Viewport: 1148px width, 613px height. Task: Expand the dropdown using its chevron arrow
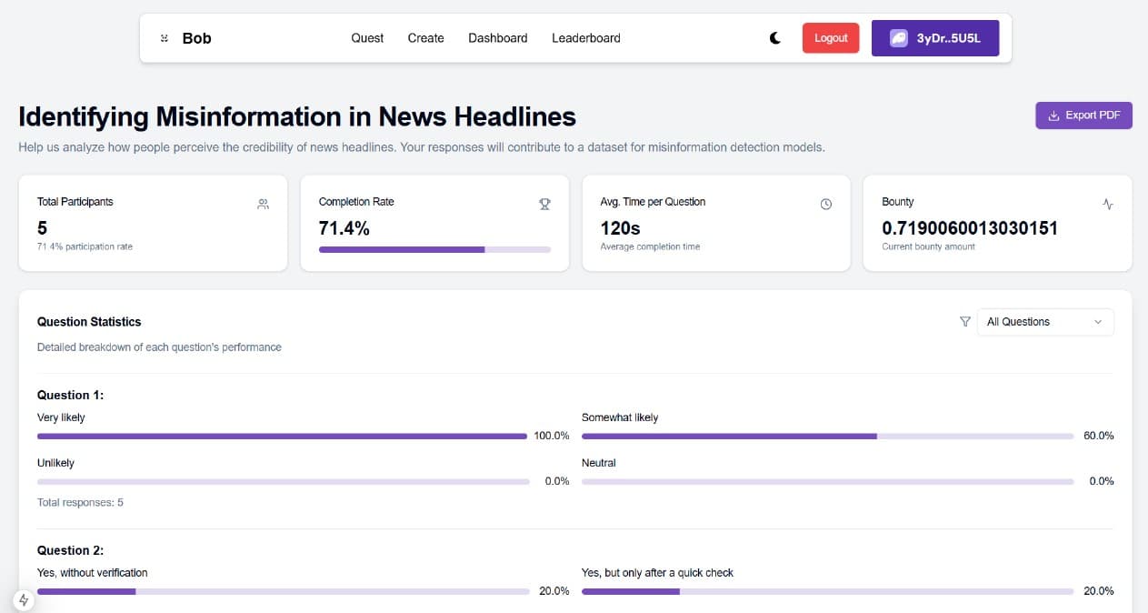tap(1098, 322)
